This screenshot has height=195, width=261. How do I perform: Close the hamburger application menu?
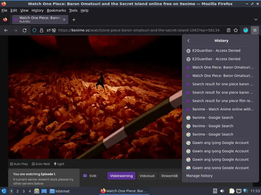255,30
